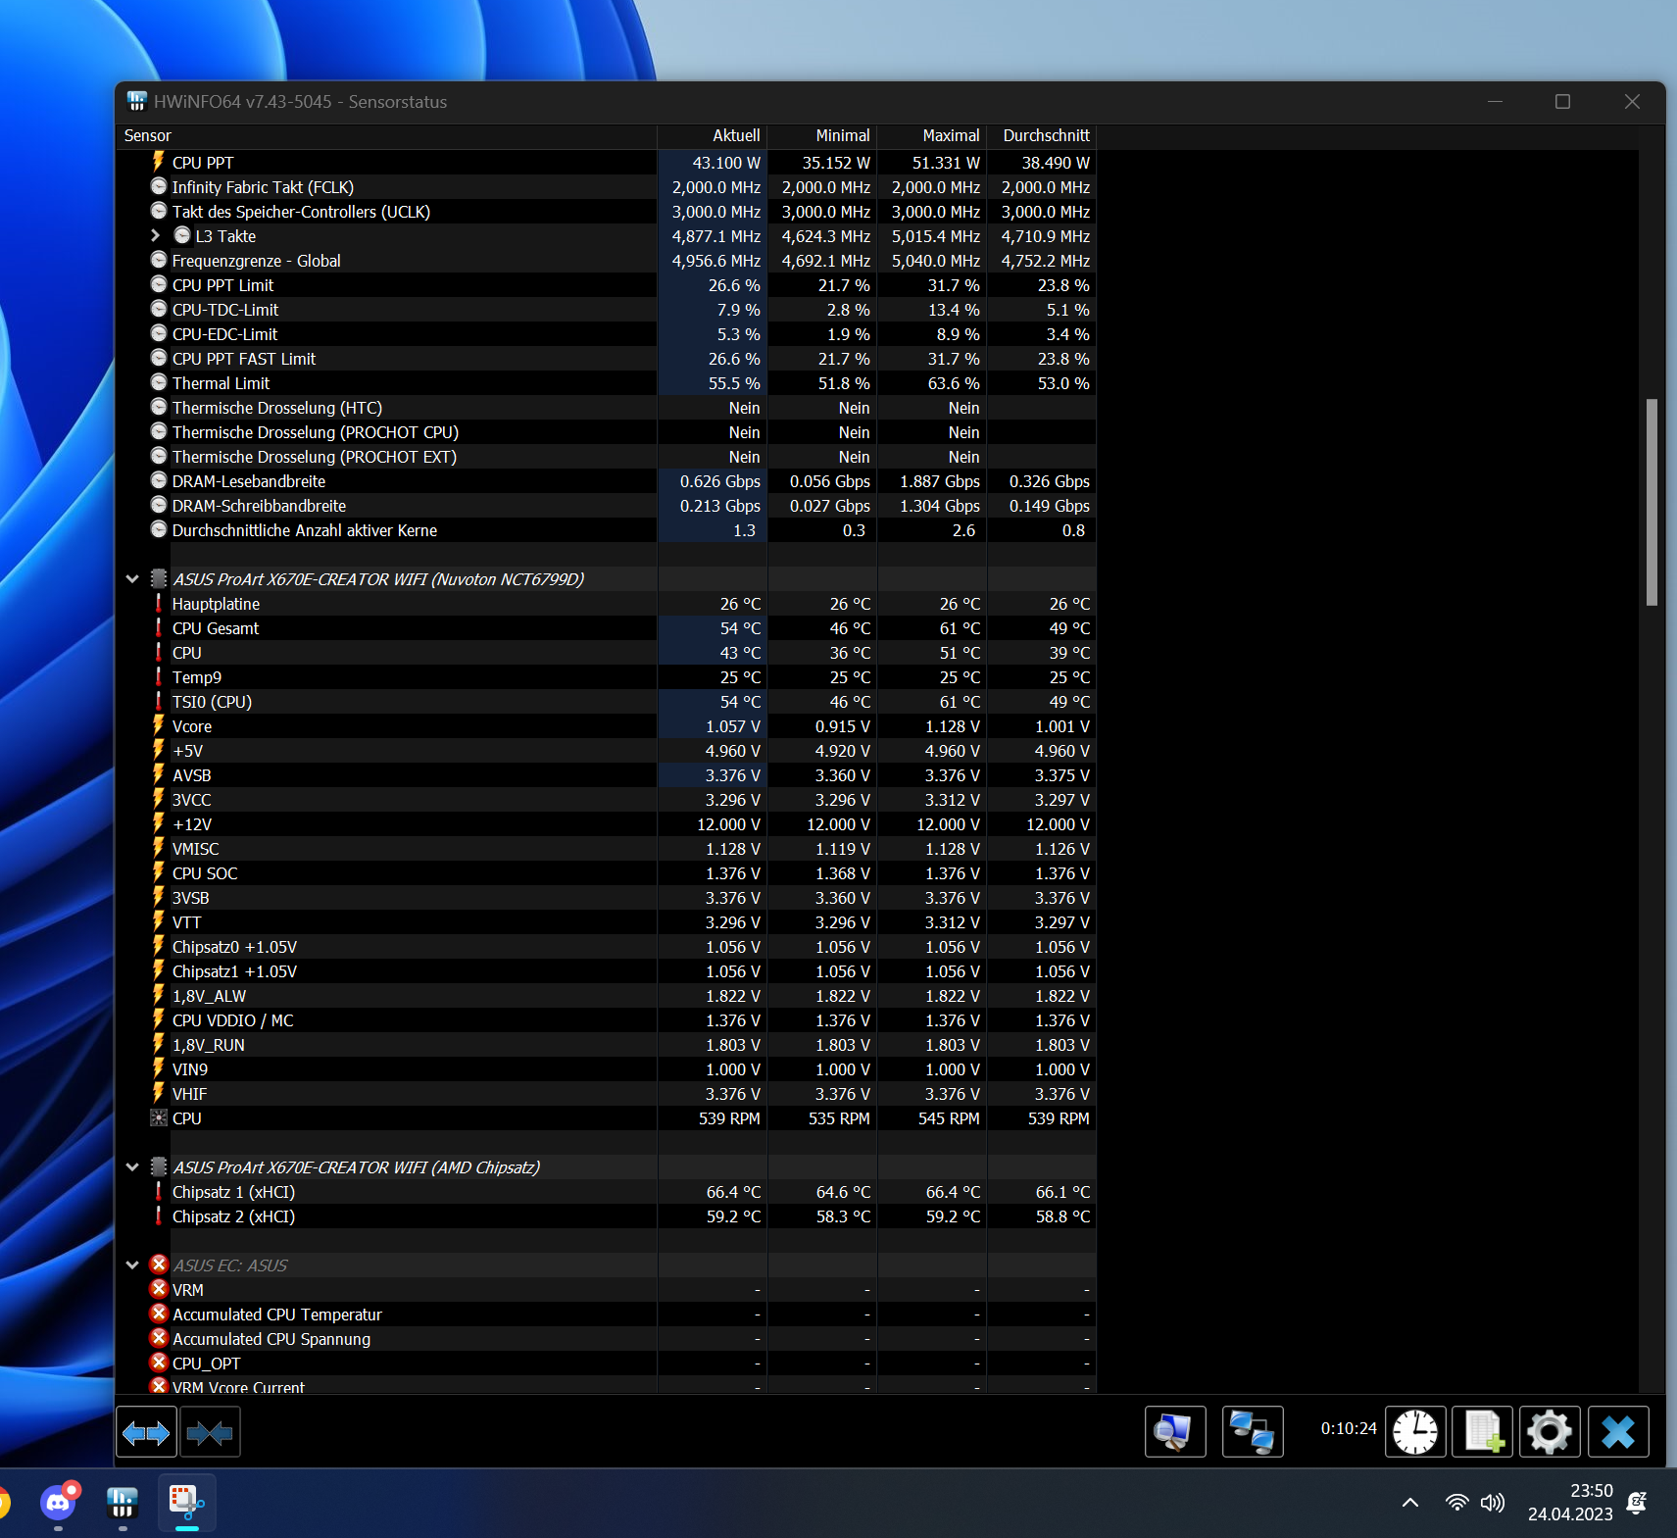This screenshot has width=1677, height=1538.
Task: Close the sensor window with the blue X
Action: click(1618, 1431)
